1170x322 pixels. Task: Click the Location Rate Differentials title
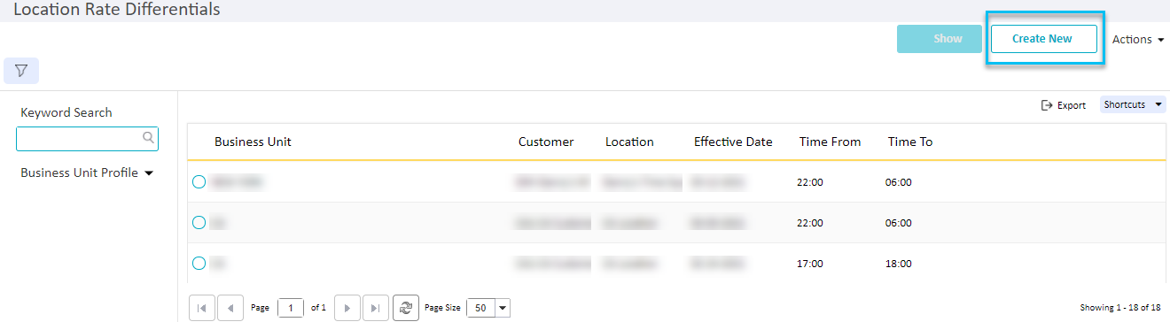coord(117,10)
